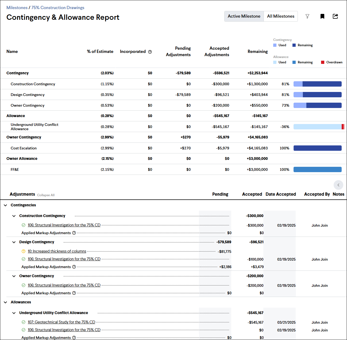Click the pending status icon beside '10: Increased thickness of columns'
The image size is (347, 340).
click(x=23, y=251)
